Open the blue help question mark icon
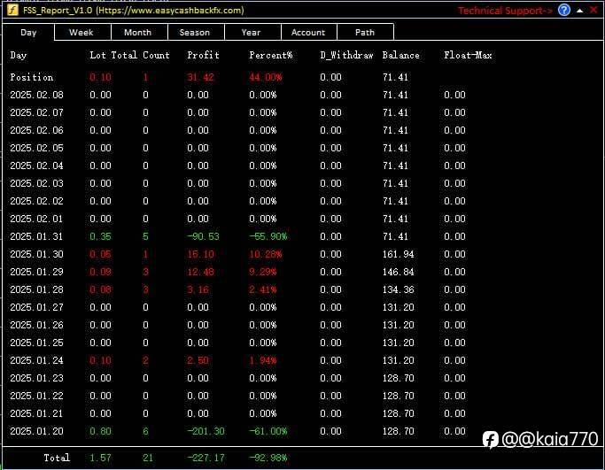The height and width of the screenshot is (470, 605). point(564,10)
